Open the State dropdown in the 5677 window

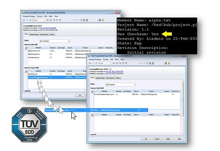pyautogui.click(x=55, y=41)
